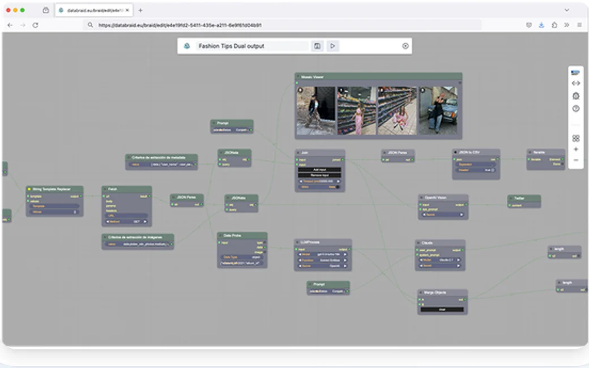Run the braid with the play button
Image resolution: width=589 pixels, height=368 pixels.
click(x=332, y=46)
